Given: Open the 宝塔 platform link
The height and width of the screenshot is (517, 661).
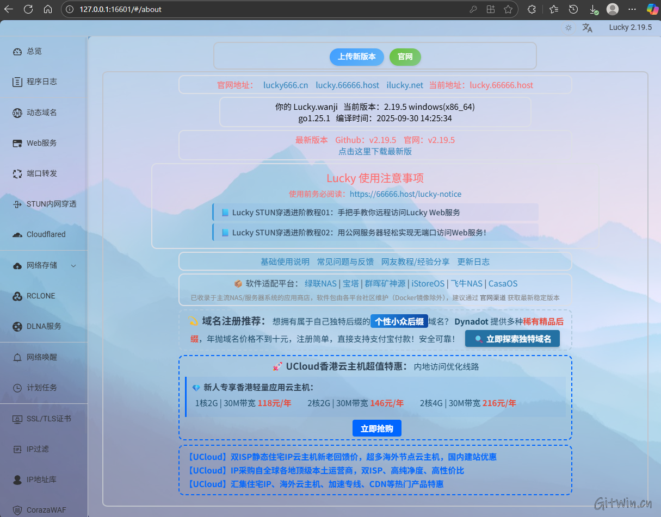Looking at the screenshot, I should coord(351,284).
